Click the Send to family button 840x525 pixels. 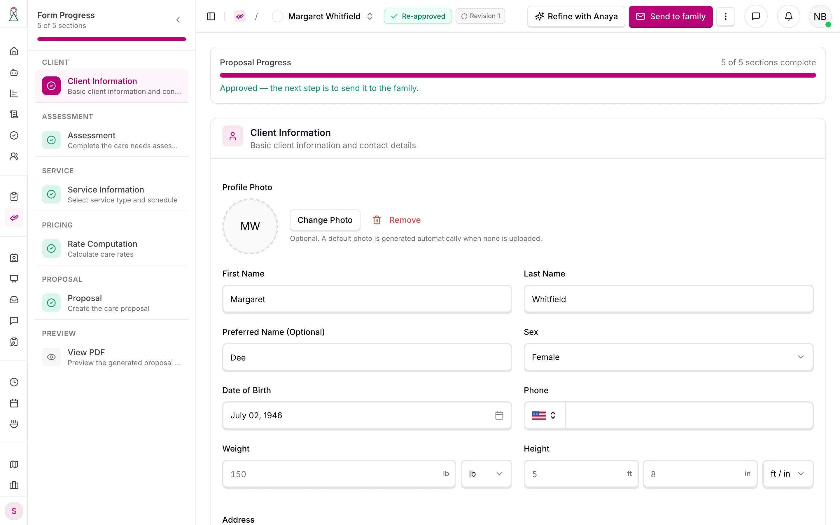coord(671,16)
